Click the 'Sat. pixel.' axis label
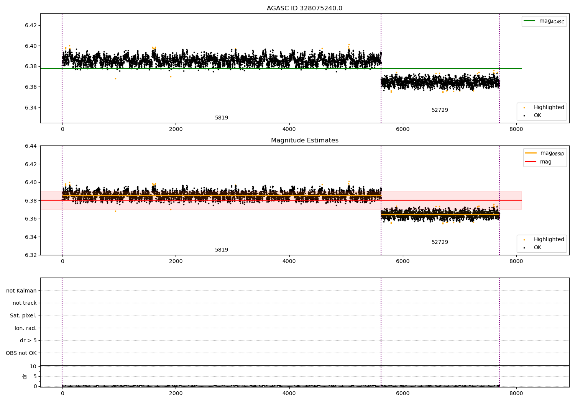The width and height of the screenshot is (575, 402). [23, 316]
